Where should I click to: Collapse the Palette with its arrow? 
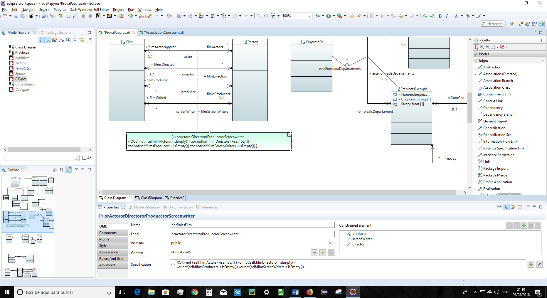[542, 40]
